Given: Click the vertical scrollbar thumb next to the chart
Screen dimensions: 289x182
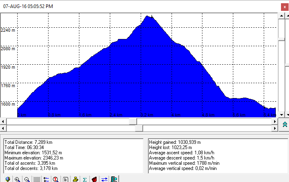Looking at the screenshot, I should coord(281,39).
